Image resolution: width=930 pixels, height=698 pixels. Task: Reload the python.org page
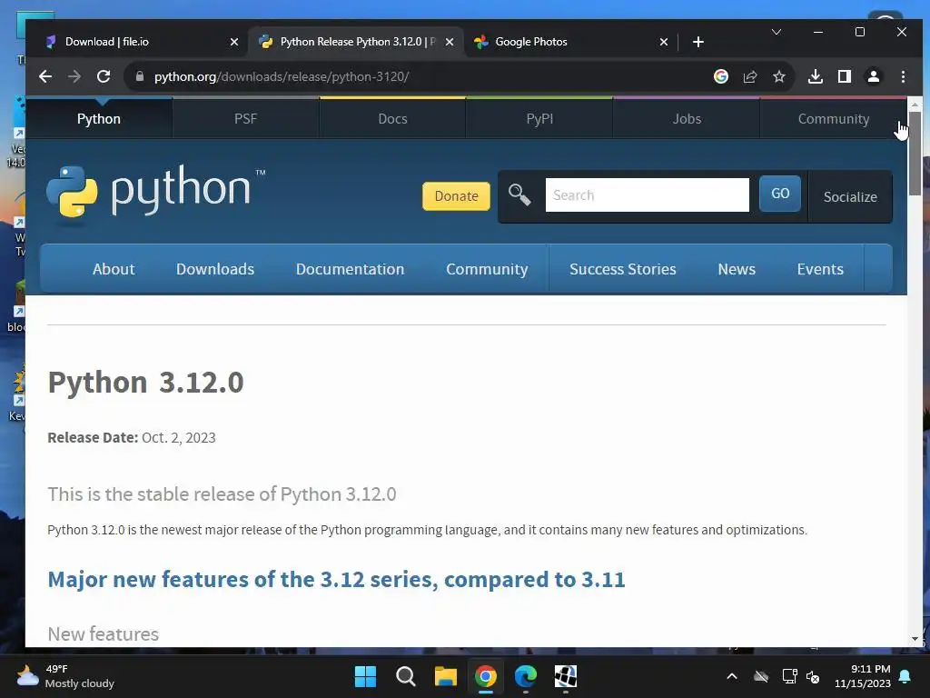104,76
